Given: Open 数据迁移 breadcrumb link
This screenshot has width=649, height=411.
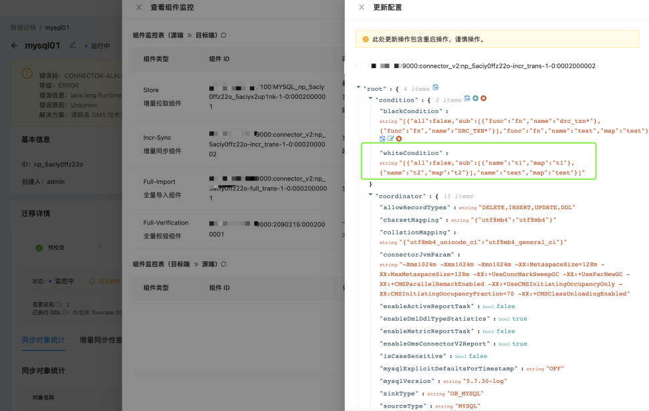Looking at the screenshot, I should pyautogui.click(x=23, y=27).
